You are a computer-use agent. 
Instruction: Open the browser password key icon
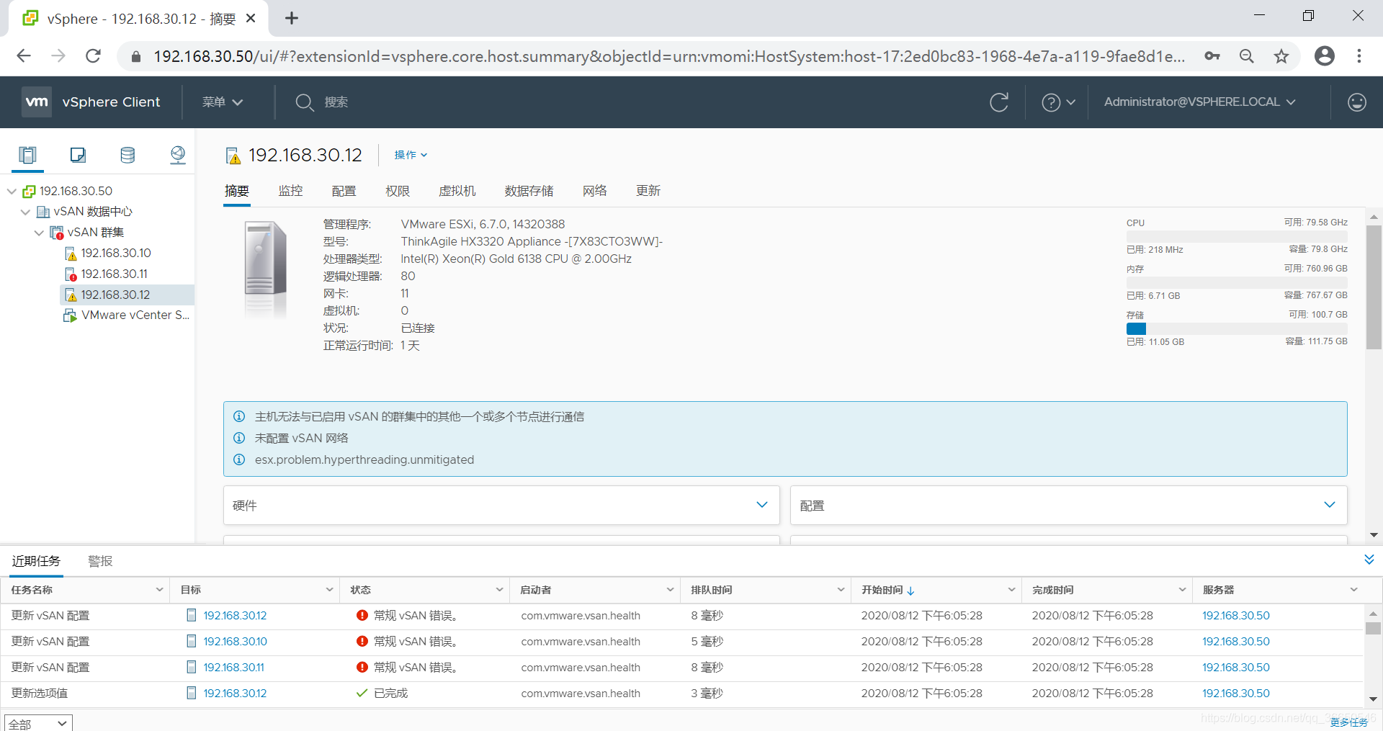[x=1212, y=56]
